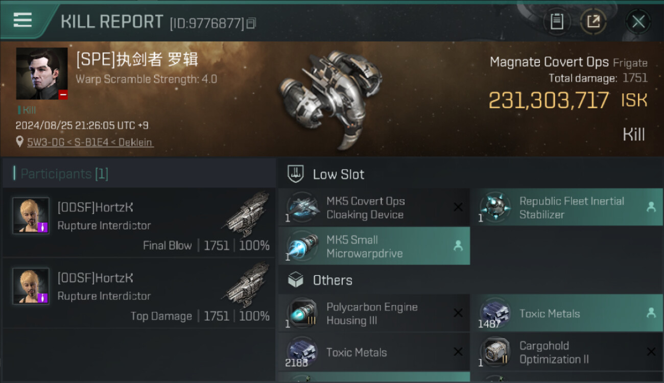
Task: Copy the kill report ID
Action: [x=251, y=23]
